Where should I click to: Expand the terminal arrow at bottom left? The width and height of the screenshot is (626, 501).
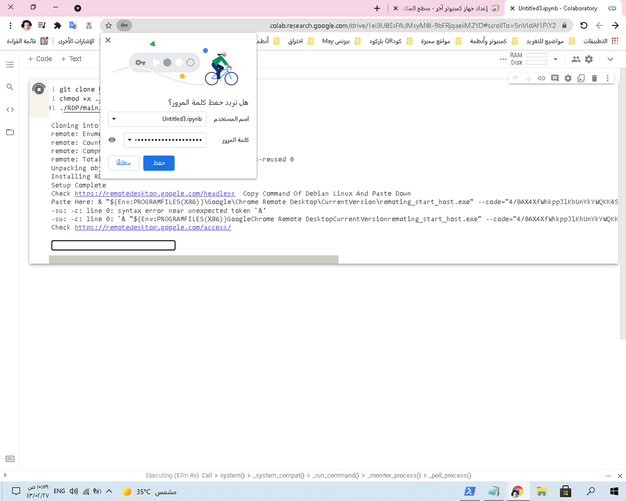(x=6, y=475)
